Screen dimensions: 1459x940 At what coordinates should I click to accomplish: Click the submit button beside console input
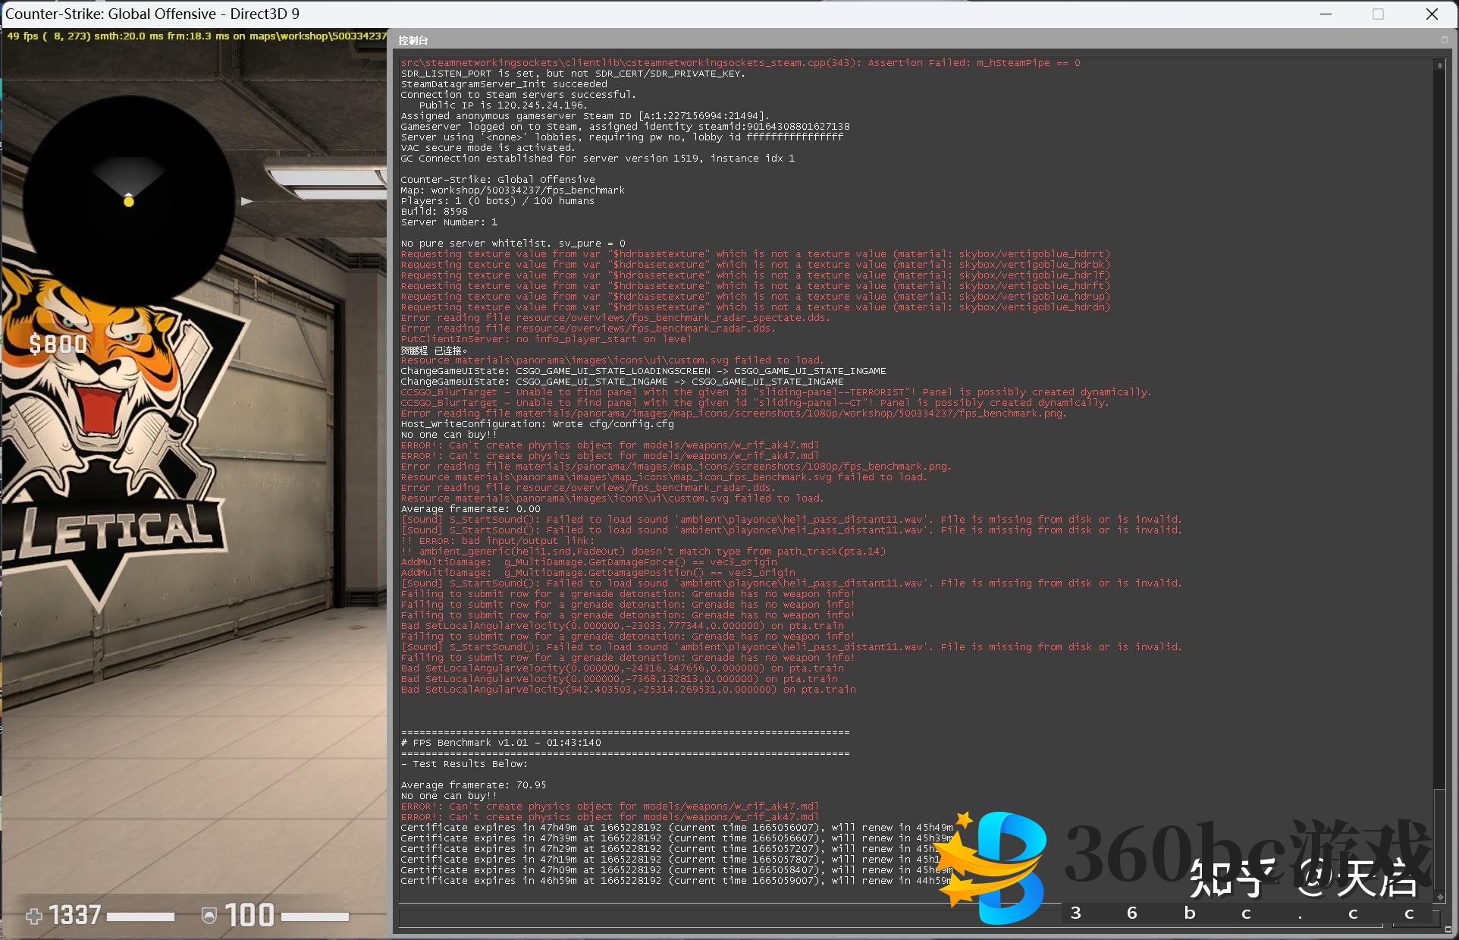pyautogui.click(x=1416, y=919)
